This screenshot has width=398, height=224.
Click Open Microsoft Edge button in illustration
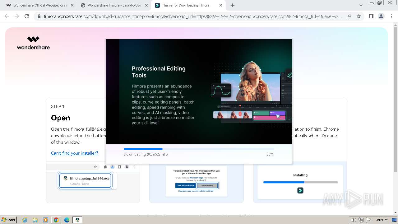[x=185, y=185]
